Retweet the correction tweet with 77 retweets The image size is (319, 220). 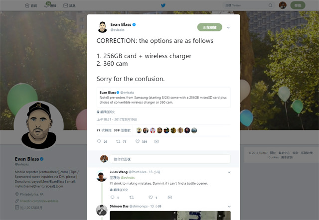coord(118,142)
